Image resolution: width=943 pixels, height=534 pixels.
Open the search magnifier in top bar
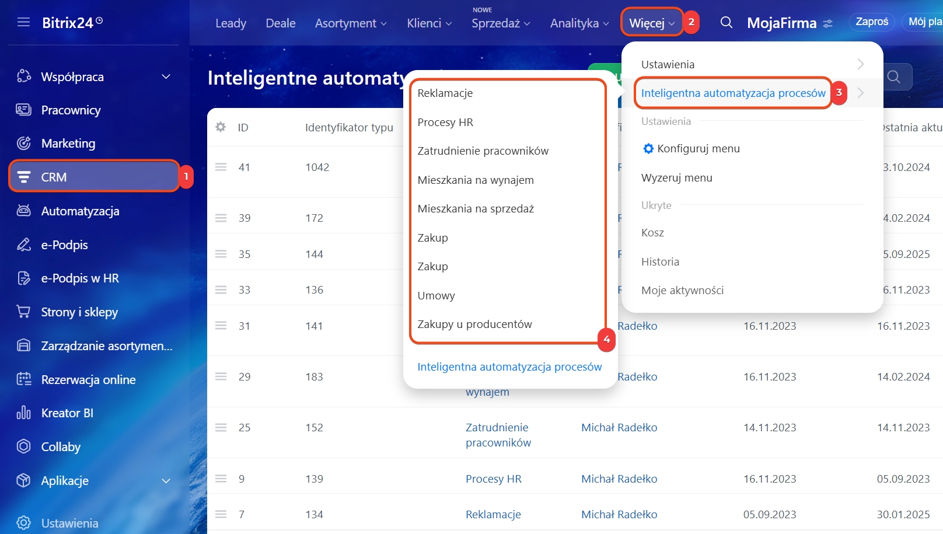click(726, 23)
